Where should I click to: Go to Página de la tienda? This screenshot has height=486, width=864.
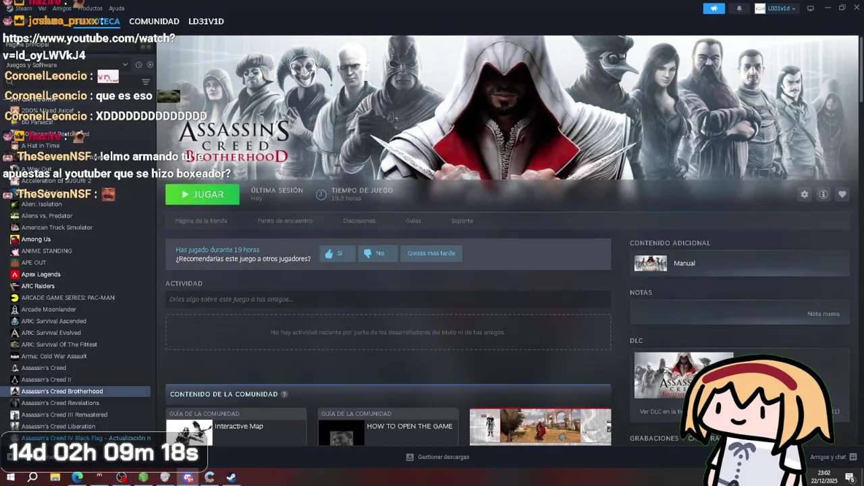pos(201,221)
